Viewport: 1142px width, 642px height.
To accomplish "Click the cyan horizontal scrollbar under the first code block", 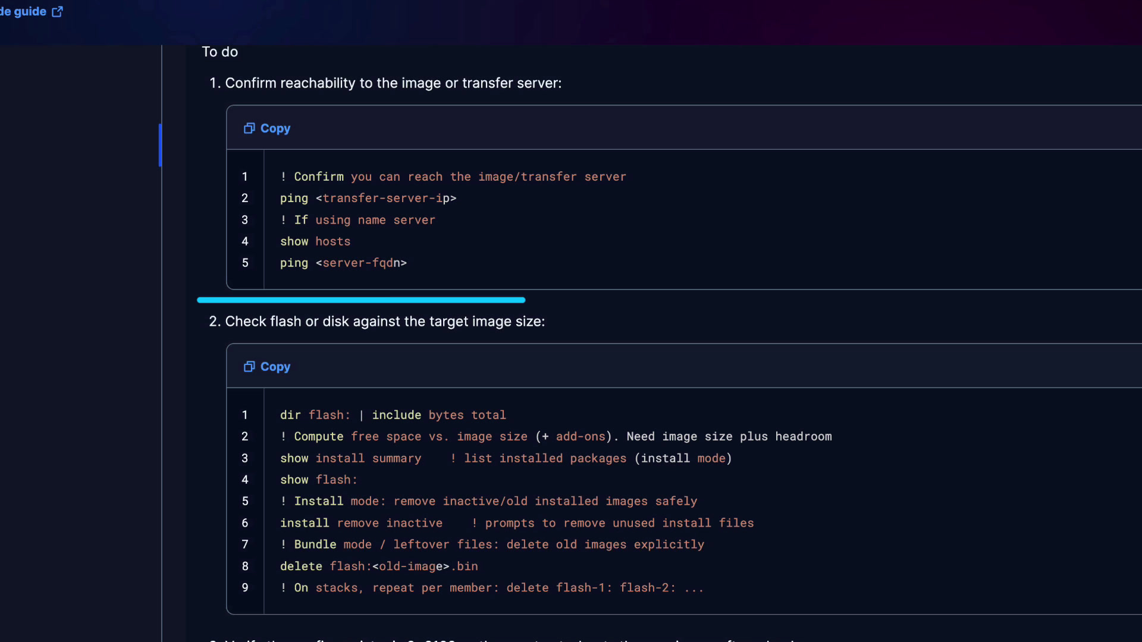I will [361, 300].
